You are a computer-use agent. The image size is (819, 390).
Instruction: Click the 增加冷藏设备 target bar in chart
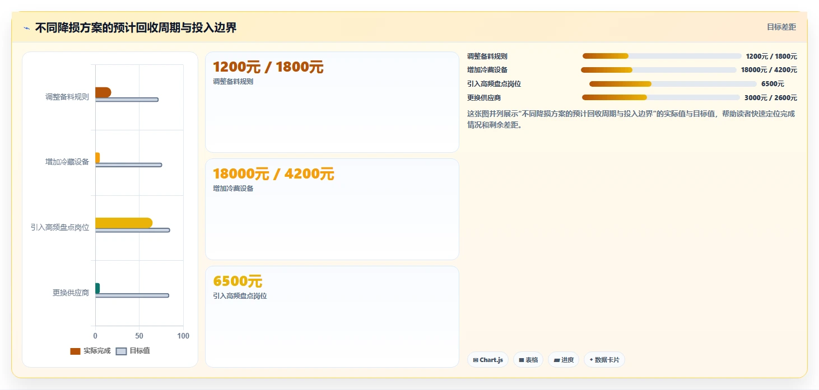click(128, 165)
